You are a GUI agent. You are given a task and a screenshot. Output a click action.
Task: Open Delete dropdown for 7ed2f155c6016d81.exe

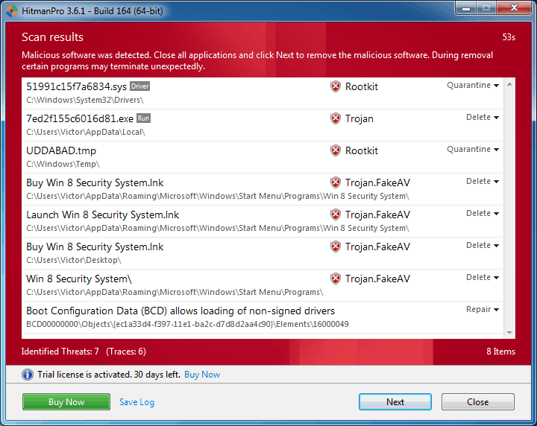(x=483, y=118)
